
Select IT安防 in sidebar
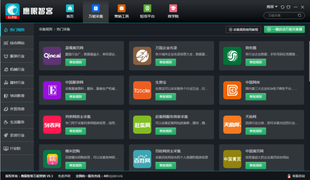coord(17,148)
